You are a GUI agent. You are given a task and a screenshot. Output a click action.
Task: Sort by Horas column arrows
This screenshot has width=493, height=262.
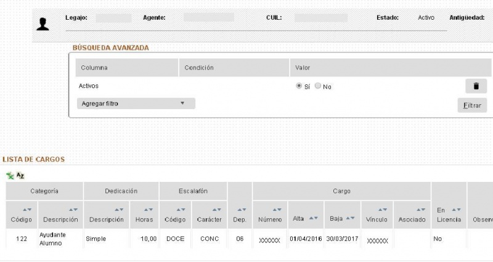149,210
